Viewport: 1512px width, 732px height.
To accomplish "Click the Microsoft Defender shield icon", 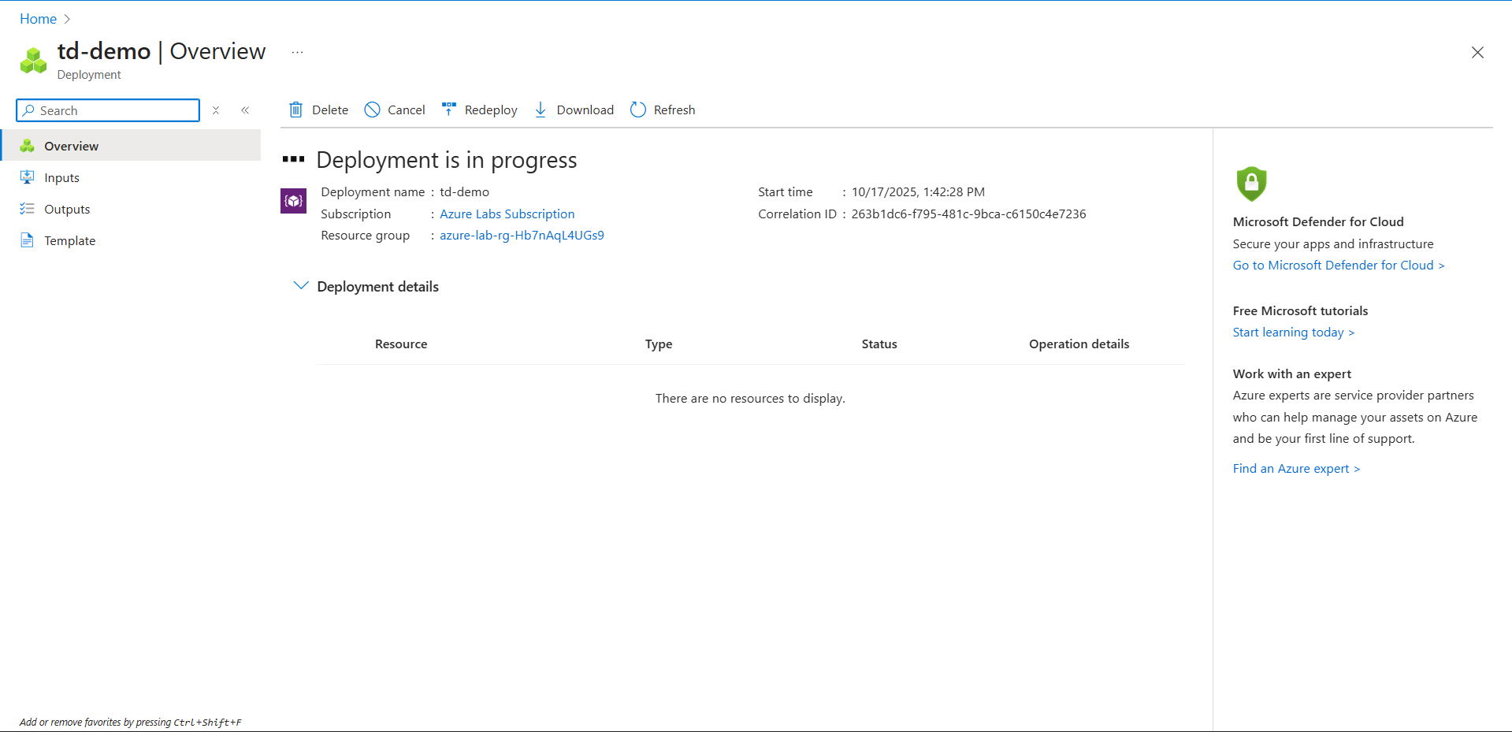I will [1251, 184].
